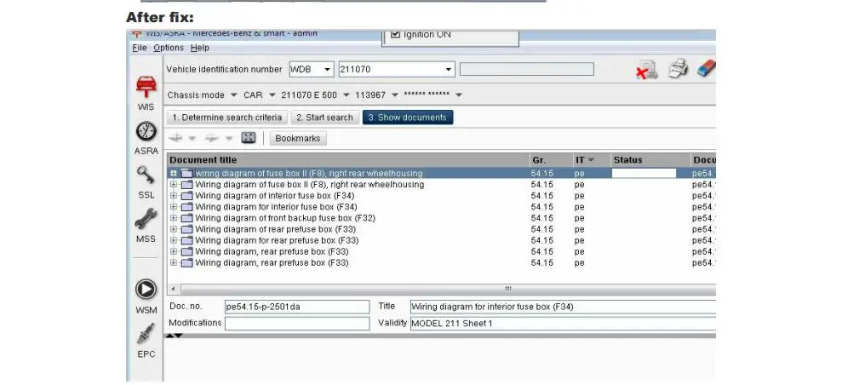
Task: Click folder icon of front backup fuse box (F32)
Action: pos(186,219)
